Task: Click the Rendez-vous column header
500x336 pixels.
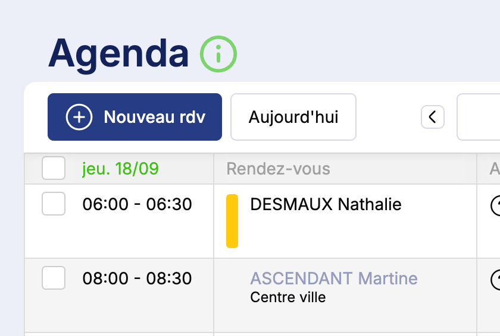Action: (x=278, y=169)
